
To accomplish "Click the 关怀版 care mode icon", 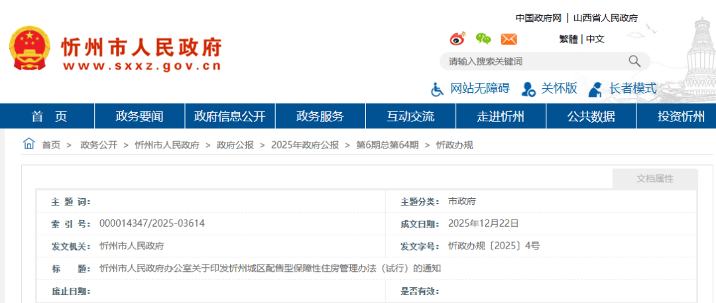I will tap(528, 89).
